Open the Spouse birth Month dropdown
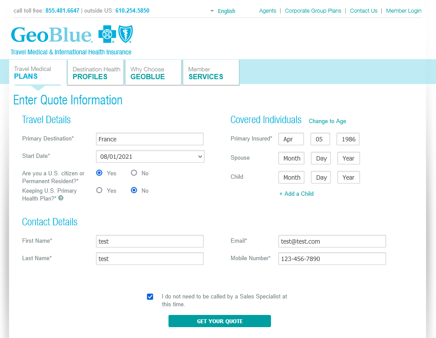Viewport: 436px width, 338px height. point(291,158)
